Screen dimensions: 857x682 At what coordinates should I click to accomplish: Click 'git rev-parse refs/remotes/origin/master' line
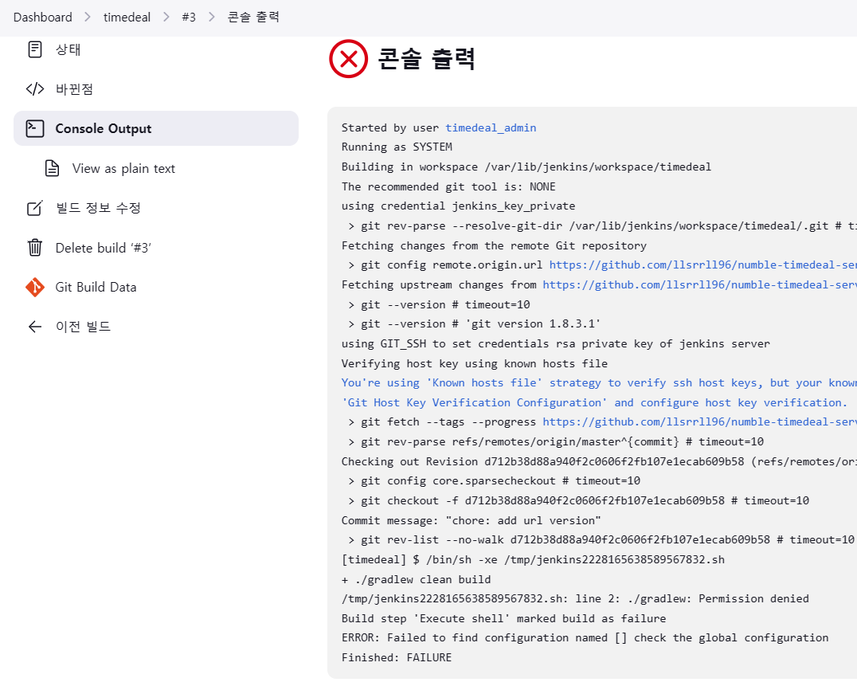click(x=556, y=441)
